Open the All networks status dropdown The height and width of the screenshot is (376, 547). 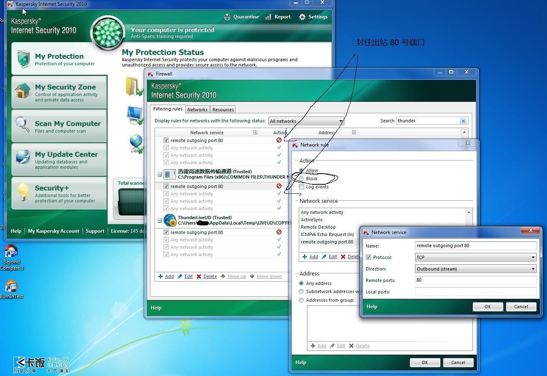click(306, 121)
